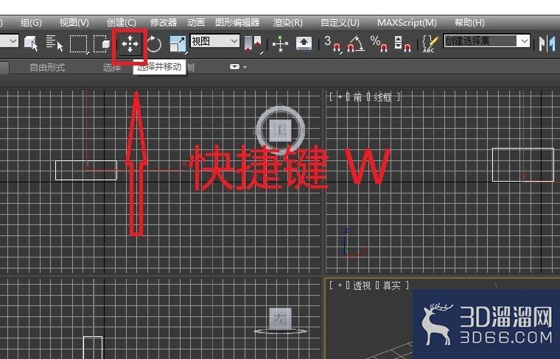
Task: Toggle the Angle Snap button
Action: (355, 43)
